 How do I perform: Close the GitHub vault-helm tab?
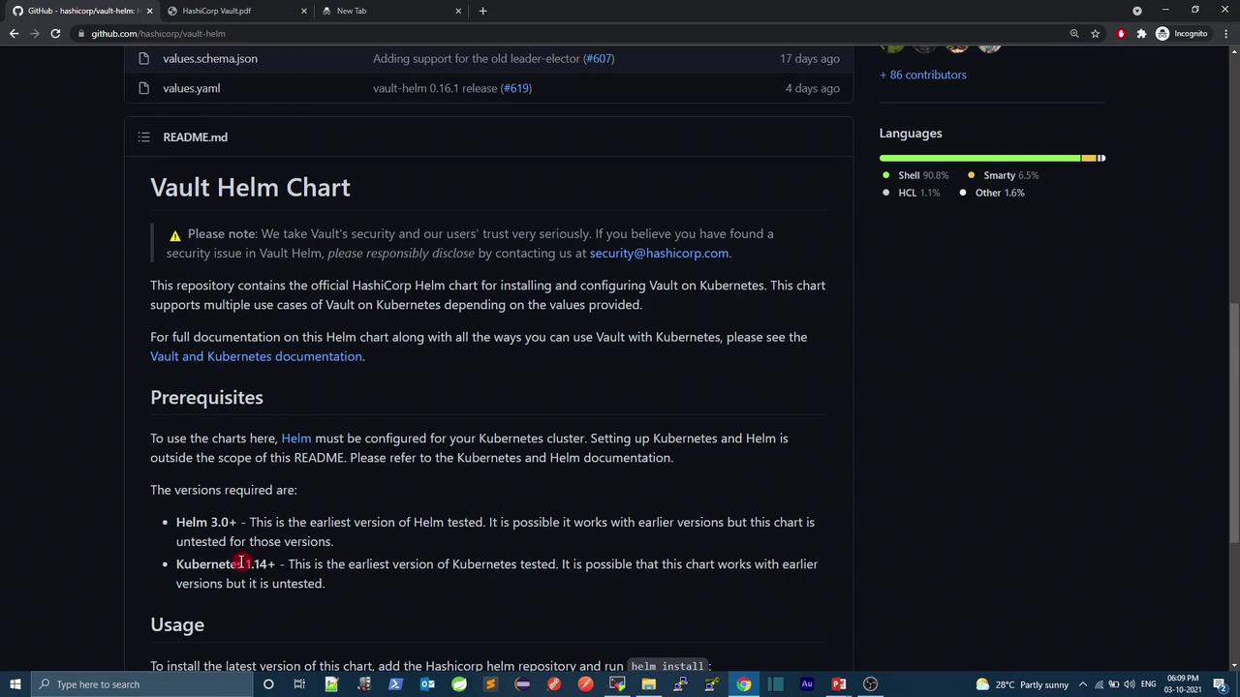(x=149, y=11)
